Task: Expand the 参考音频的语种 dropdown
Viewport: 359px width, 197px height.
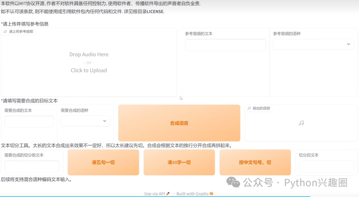Action: [x=313, y=44]
